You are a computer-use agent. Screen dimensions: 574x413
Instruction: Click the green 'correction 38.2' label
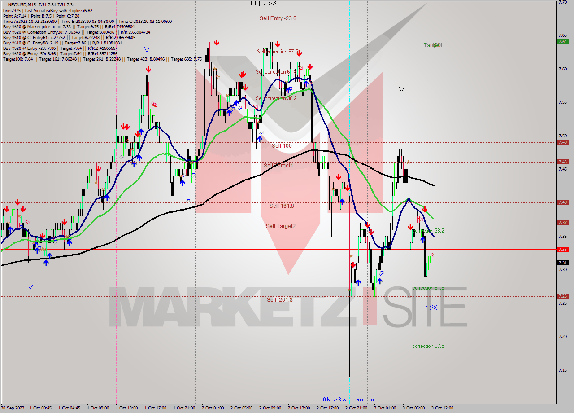point(428,231)
